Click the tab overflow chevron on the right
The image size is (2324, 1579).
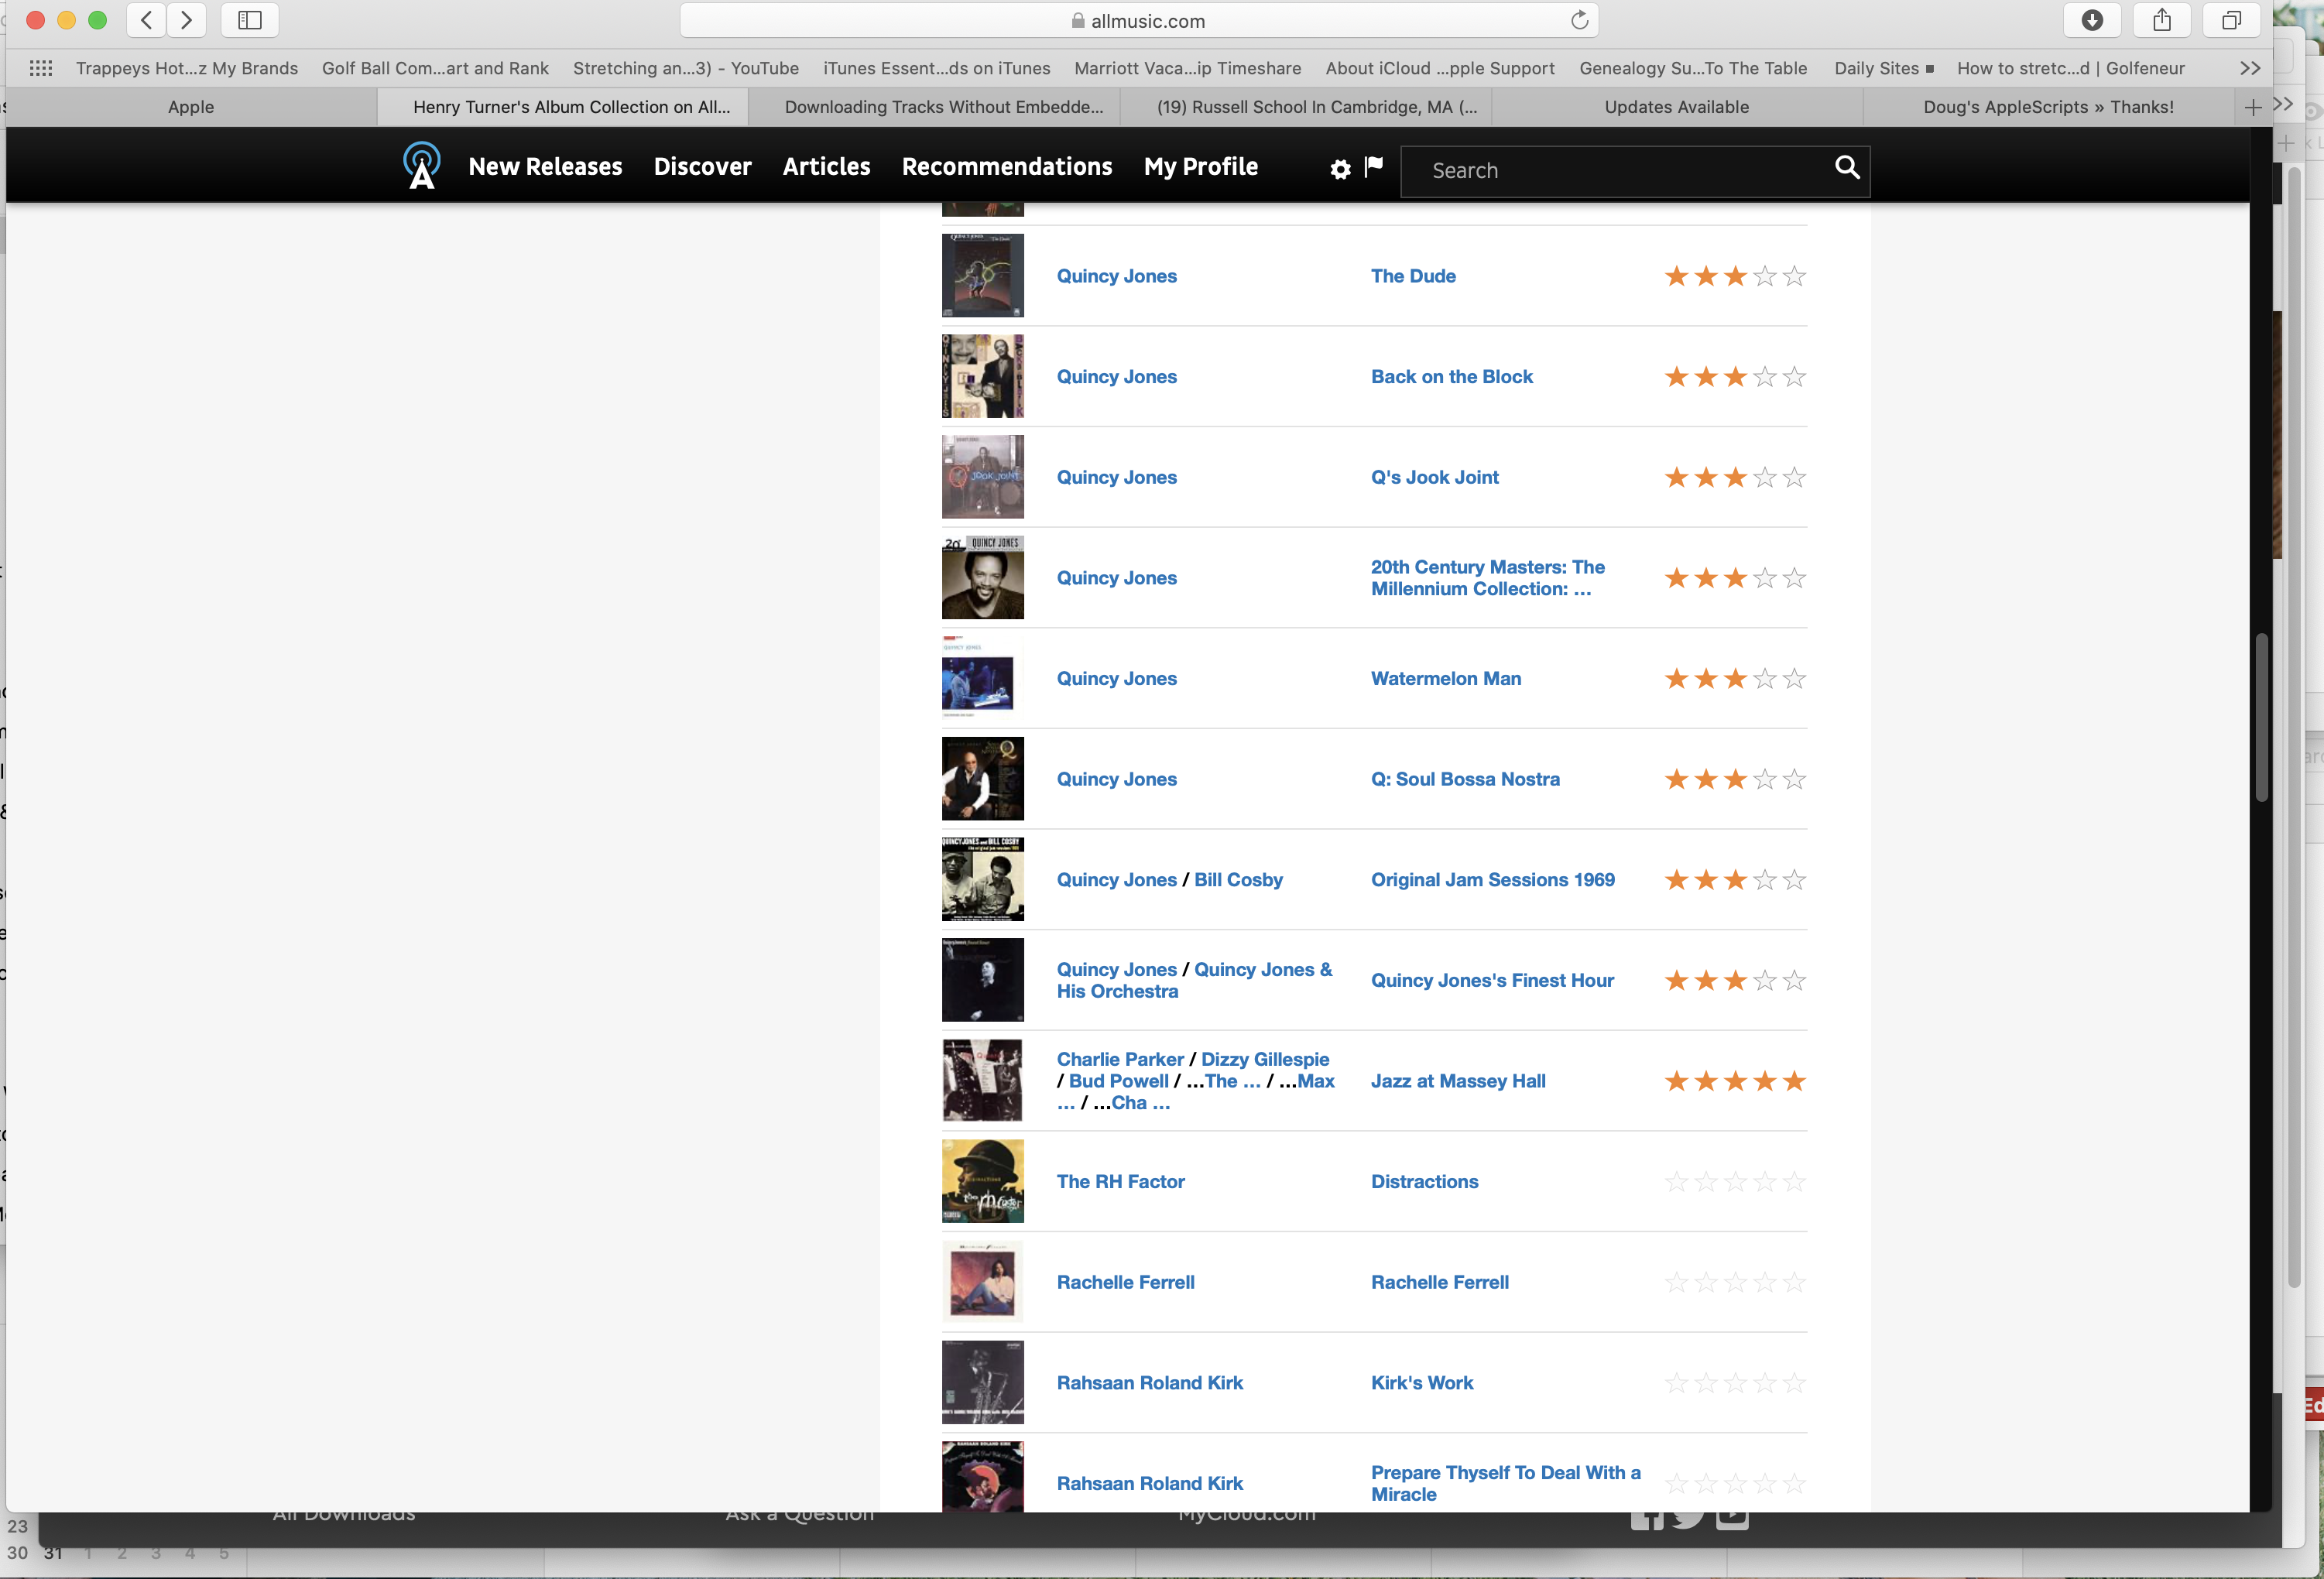tap(2285, 103)
